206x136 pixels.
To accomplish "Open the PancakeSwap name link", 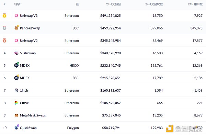I will (x=30, y=28).
